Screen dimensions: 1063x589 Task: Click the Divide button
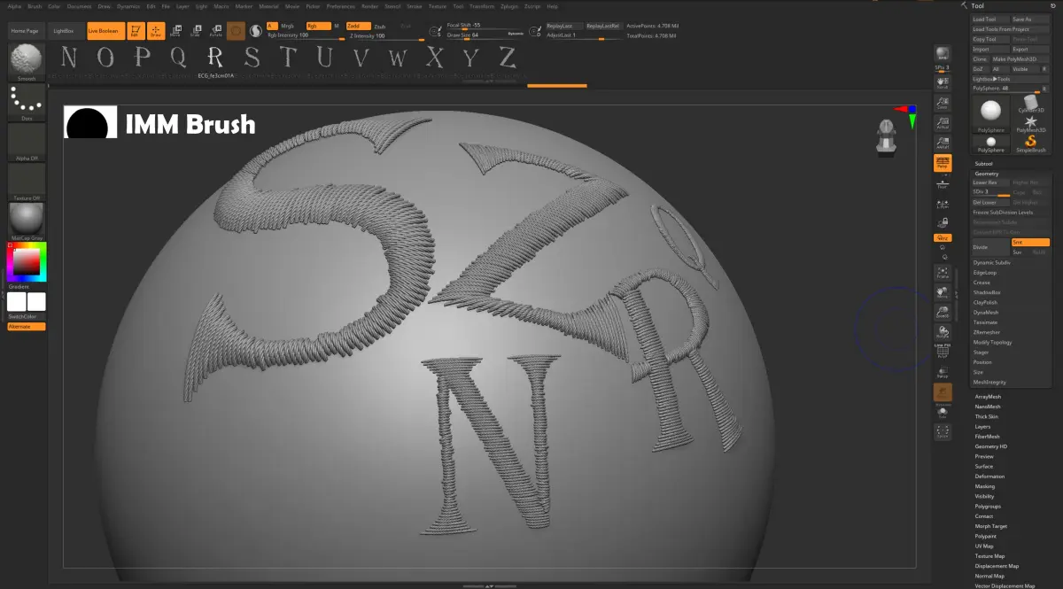coord(990,247)
